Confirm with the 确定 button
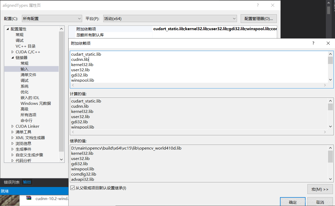Viewport: 335px width, 206px height. 293,202
